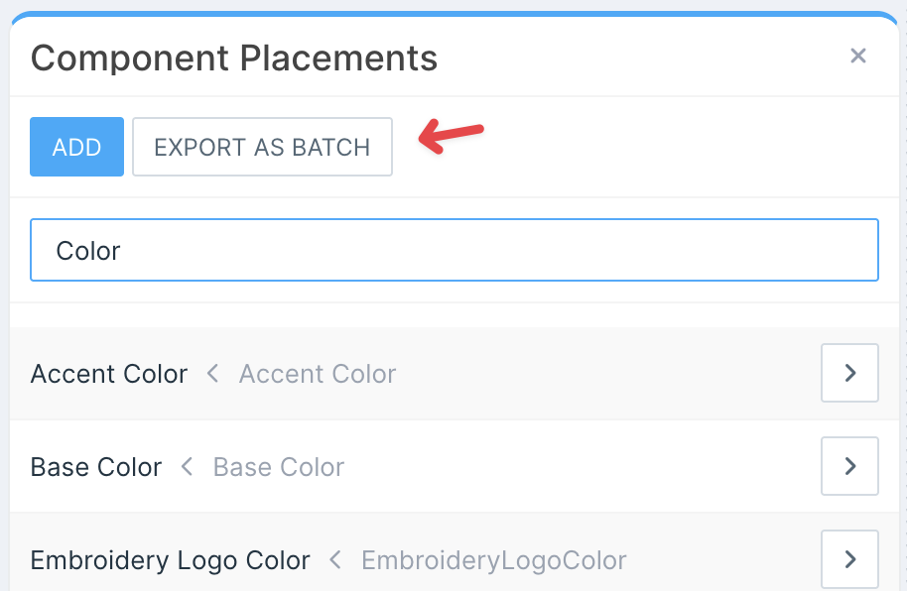Open the Accent Color row arrow button

coord(849,373)
